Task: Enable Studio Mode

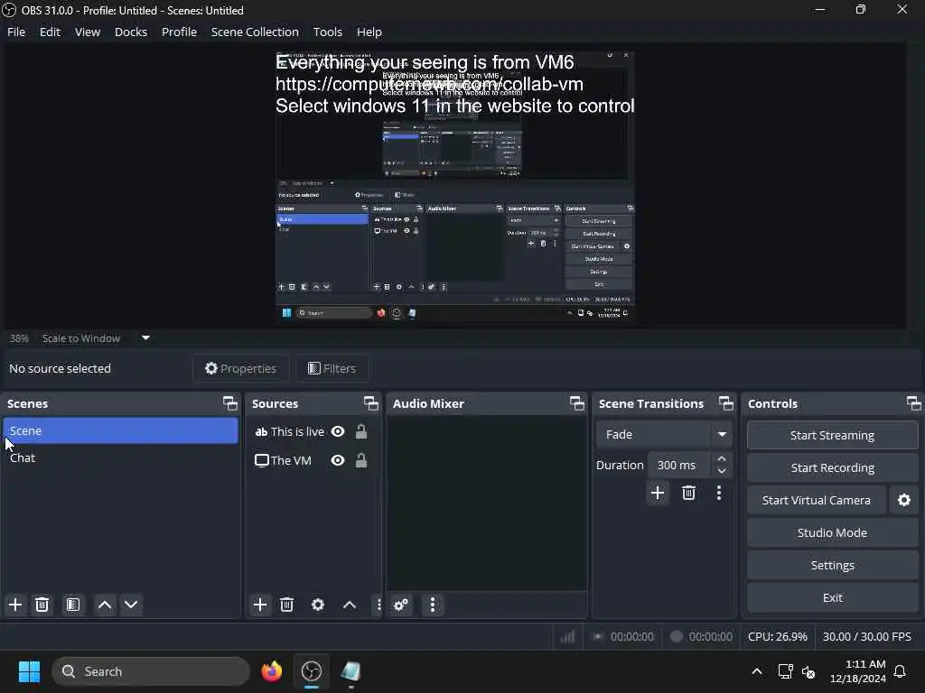Action: click(832, 532)
